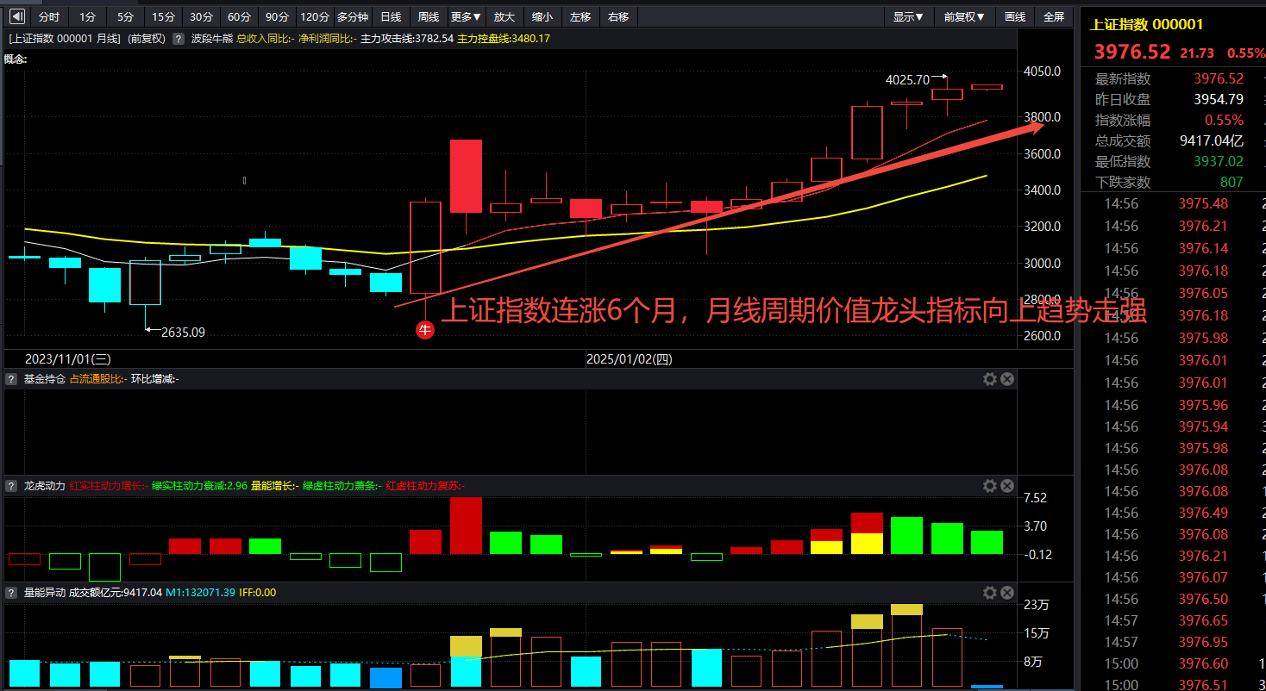Click the 下跌家数 value 807
Screen dimensions: 1266x691
pyautogui.click(x=1232, y=182)
